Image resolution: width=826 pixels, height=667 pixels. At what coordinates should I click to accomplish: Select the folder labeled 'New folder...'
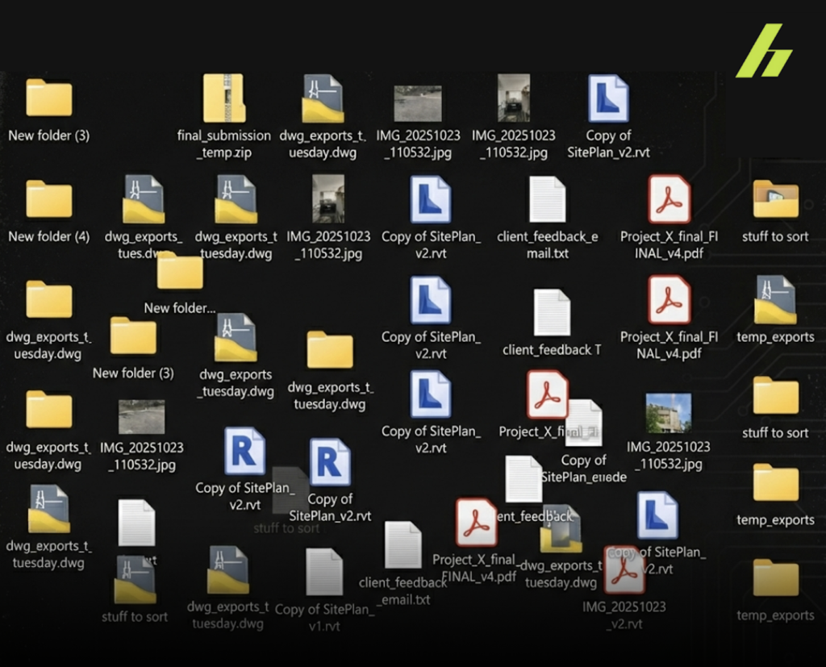(x=179, y=273)
